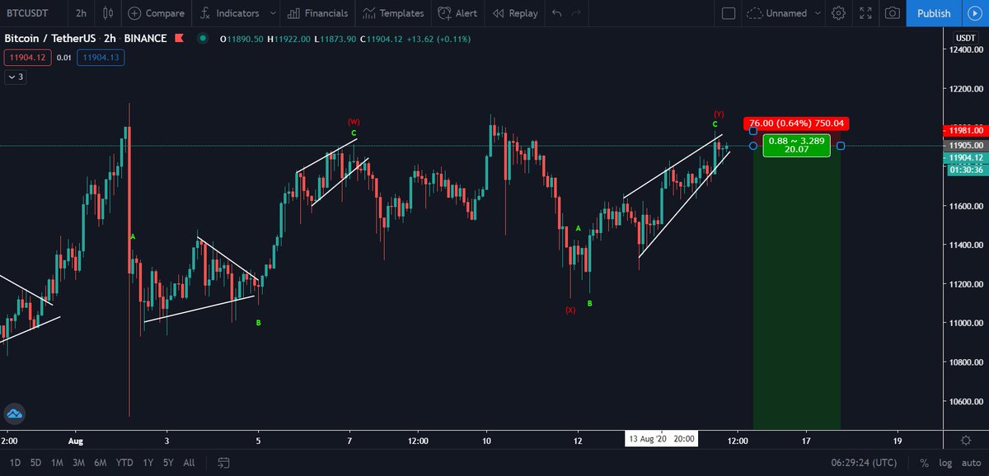This screenshot has width=989, height=476.
Task: Select the chart layout square icon
Action: (x=728, y=13)
